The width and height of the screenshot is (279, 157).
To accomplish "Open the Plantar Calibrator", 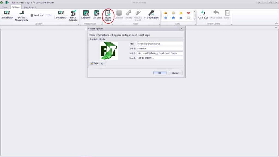I will [73, 16].
